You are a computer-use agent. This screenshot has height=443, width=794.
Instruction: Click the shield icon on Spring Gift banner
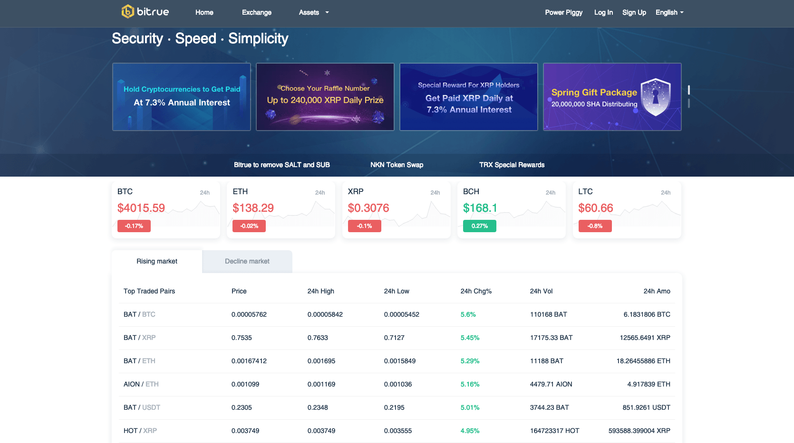click(x=656, y=97)
